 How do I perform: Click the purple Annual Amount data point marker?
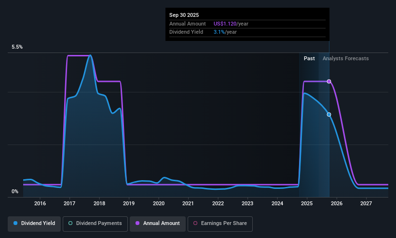point(329,81)
